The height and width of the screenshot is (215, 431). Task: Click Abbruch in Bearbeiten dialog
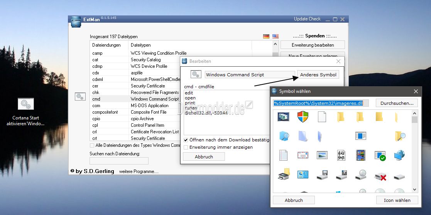coord(204,156)
